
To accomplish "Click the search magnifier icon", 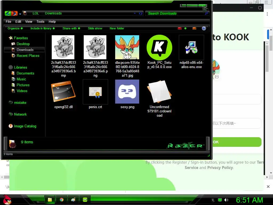I will pos(207,13).
